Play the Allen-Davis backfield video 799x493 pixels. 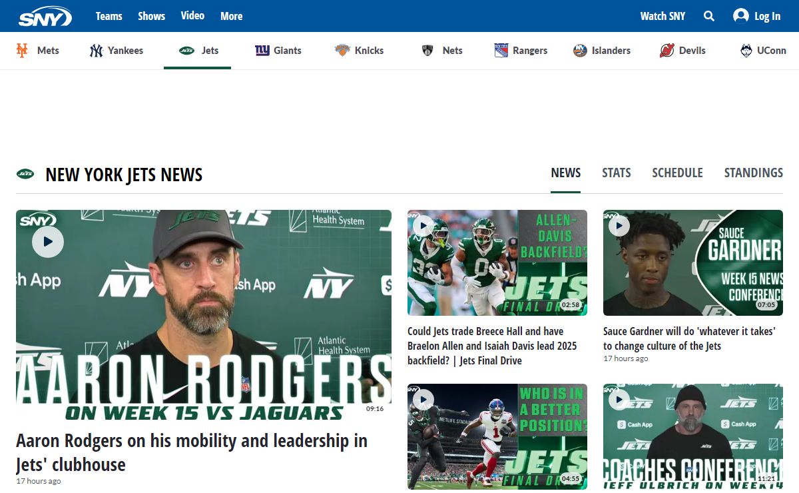423,226
